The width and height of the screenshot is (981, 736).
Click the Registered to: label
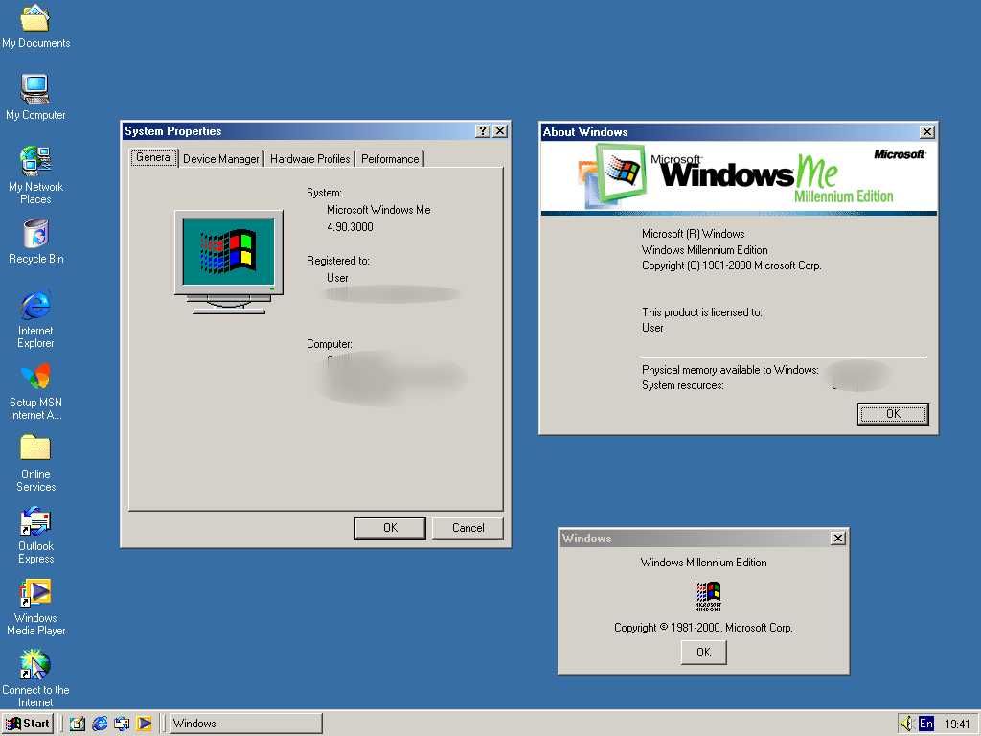(x=338, y=261)
